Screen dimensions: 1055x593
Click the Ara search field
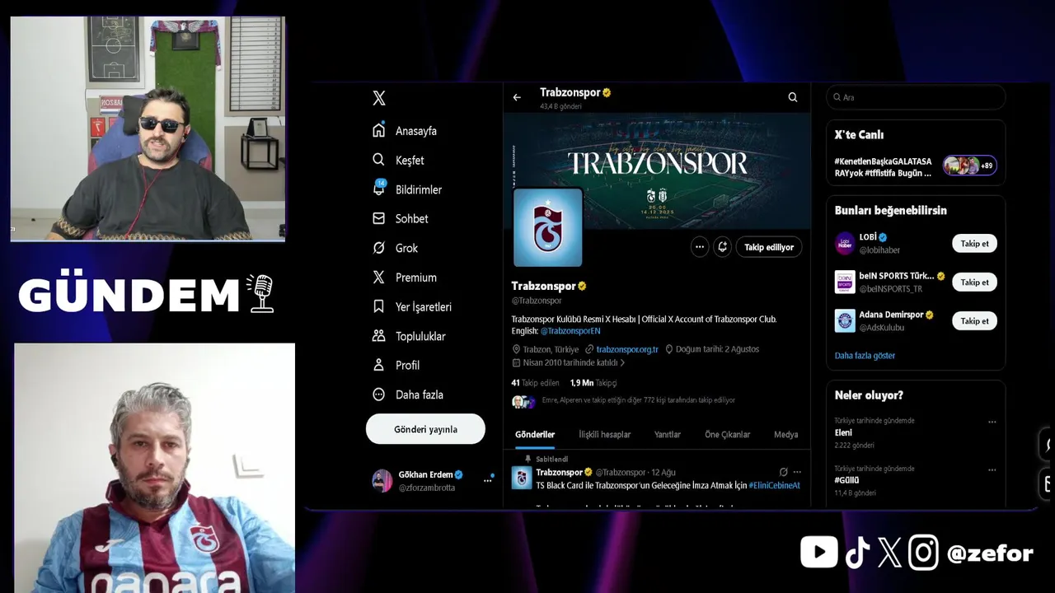point(916,97)
